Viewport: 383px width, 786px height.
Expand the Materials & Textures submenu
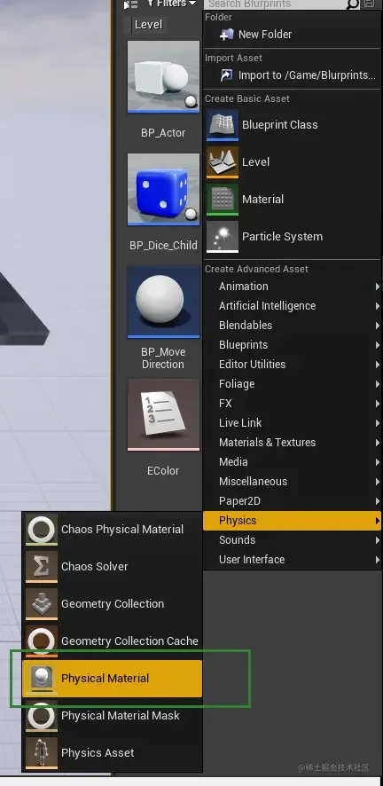[292, 442]
